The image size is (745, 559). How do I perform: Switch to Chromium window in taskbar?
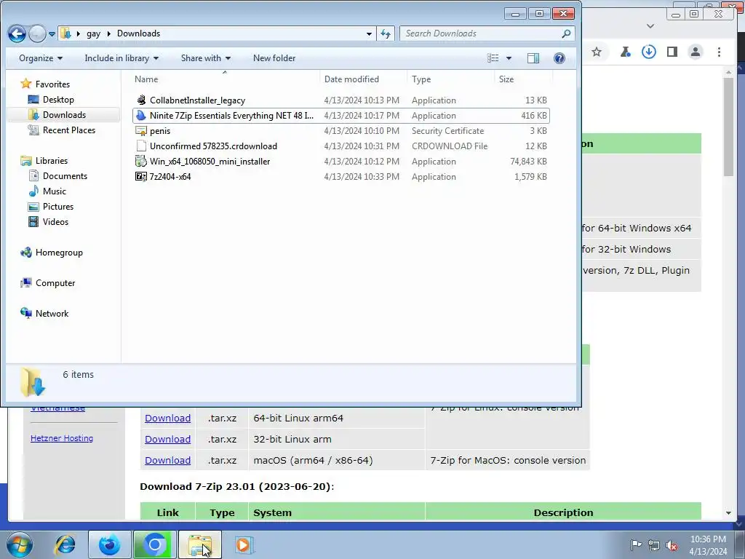[155, 544]
